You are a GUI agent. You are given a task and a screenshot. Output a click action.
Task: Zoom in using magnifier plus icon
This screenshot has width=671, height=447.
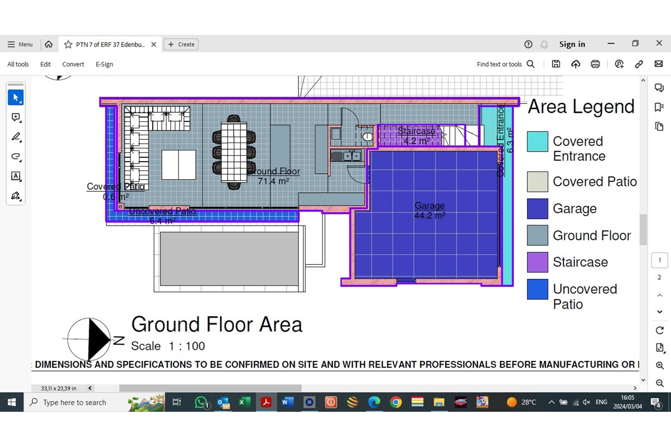pos(659,366)
